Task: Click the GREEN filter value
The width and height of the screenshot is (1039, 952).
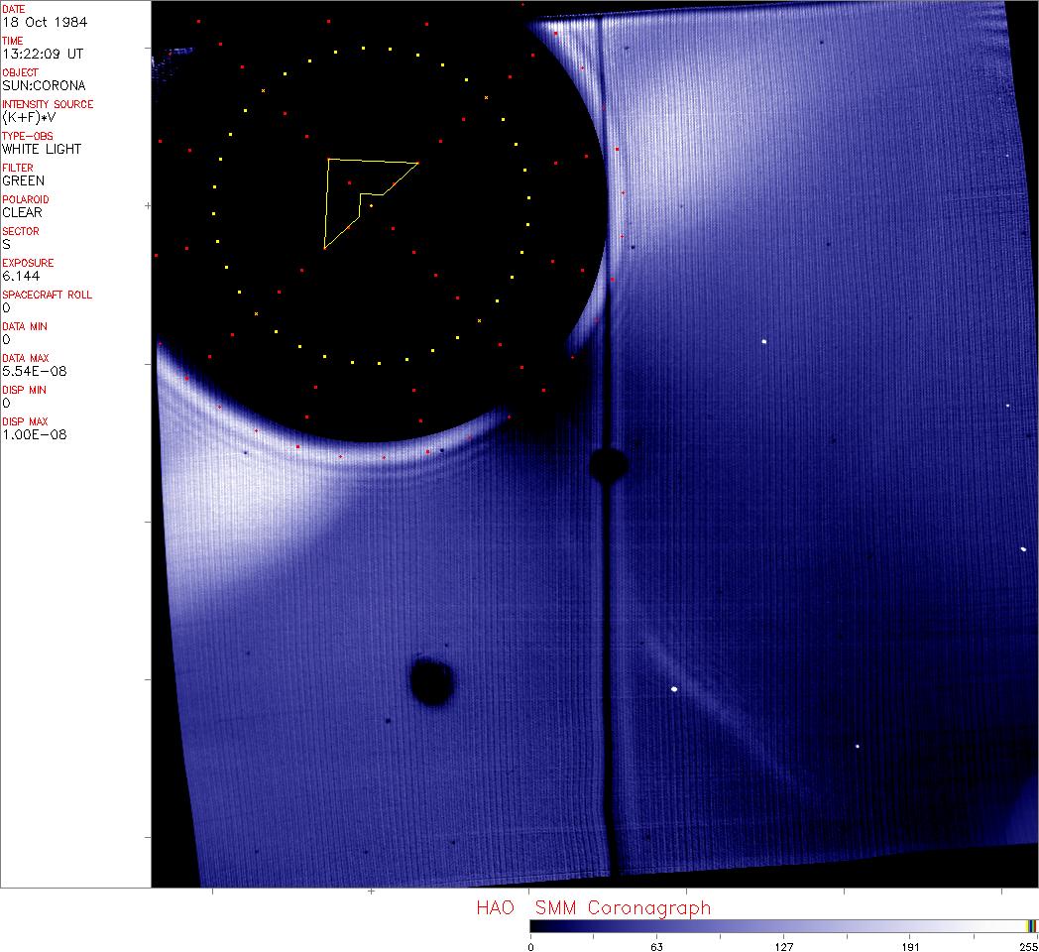Action: tap(23, 180)
